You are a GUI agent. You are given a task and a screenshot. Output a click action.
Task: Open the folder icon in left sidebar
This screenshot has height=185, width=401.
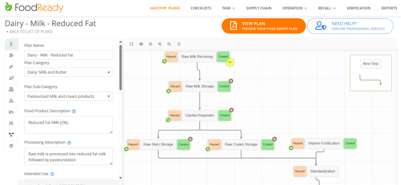(11, 112)
